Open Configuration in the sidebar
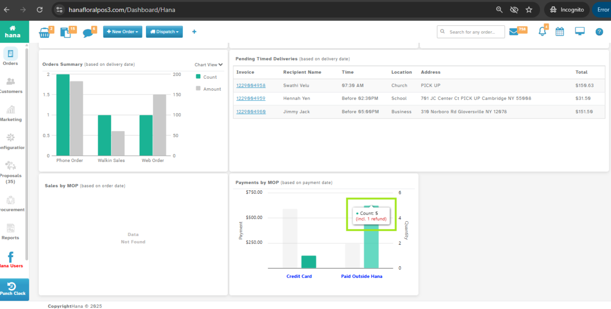This screenshot has height=309, width=611. [12, 141]
